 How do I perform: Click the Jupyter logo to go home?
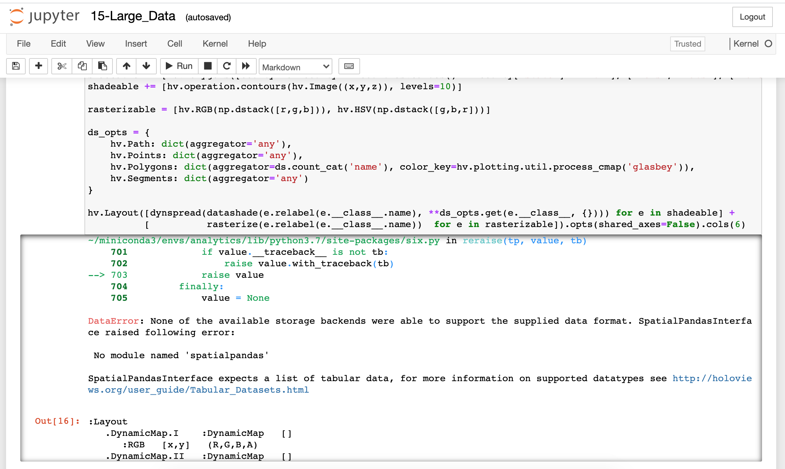[16, 16]
